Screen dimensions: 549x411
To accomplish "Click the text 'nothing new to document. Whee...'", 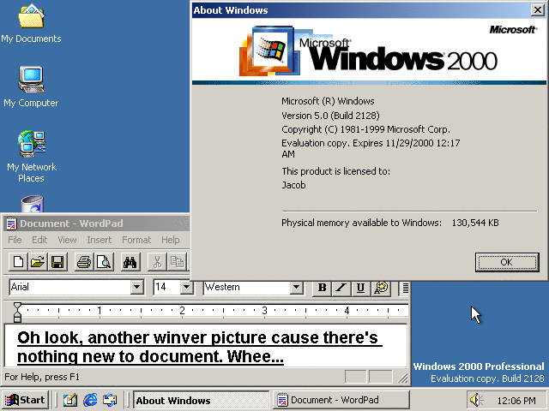I will [x=151, y=356].
